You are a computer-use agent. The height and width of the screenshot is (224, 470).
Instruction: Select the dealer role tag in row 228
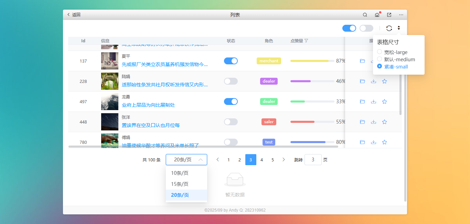[x=269, y=81]
